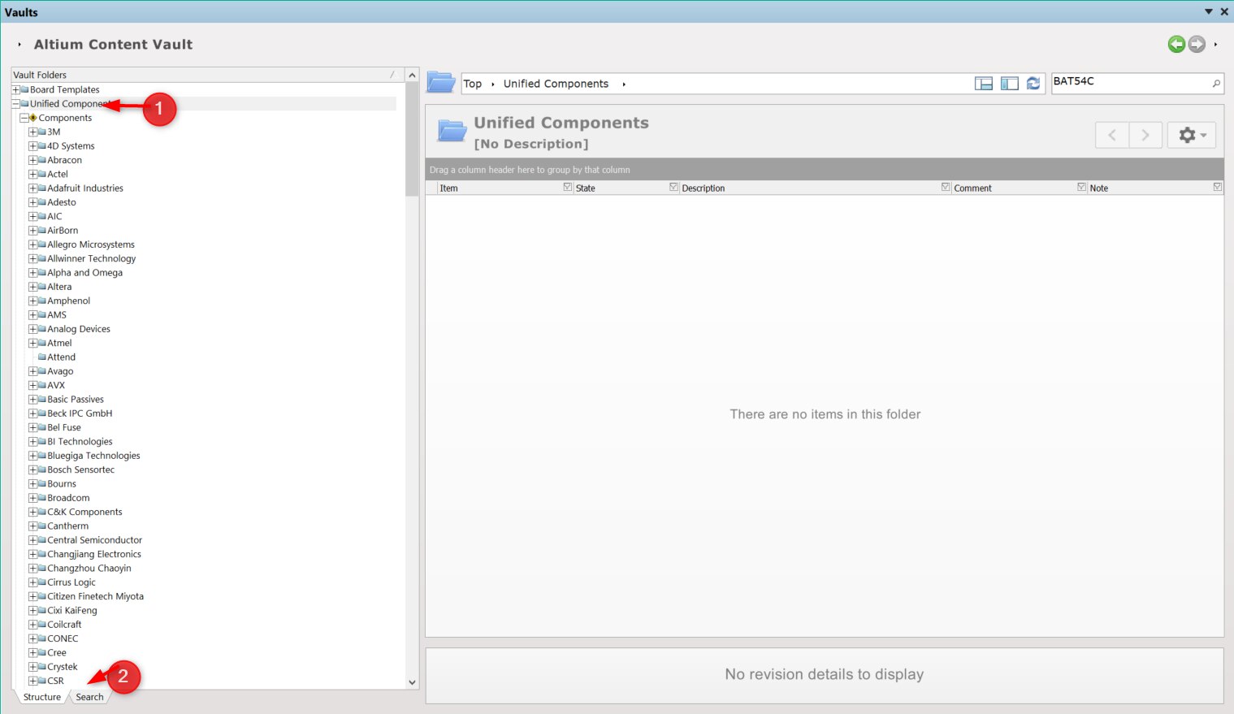Click Top in the breadcrumb path

pyautogui.click(x=473, y=84)
